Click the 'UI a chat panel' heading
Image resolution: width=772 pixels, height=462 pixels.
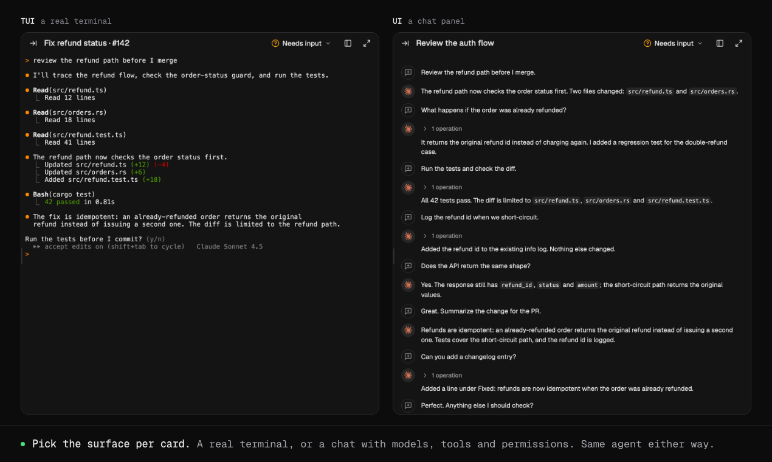(429, 21)
